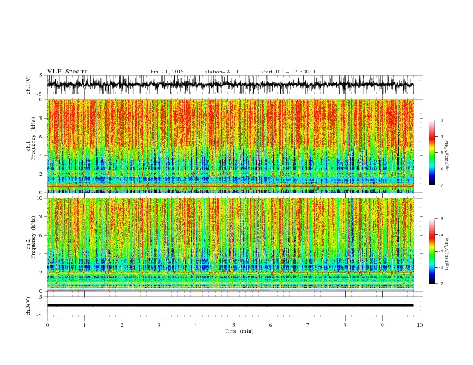Click the "5" tick on the time axis
This screenshot has height=365, width=473.
click(234, 325)
